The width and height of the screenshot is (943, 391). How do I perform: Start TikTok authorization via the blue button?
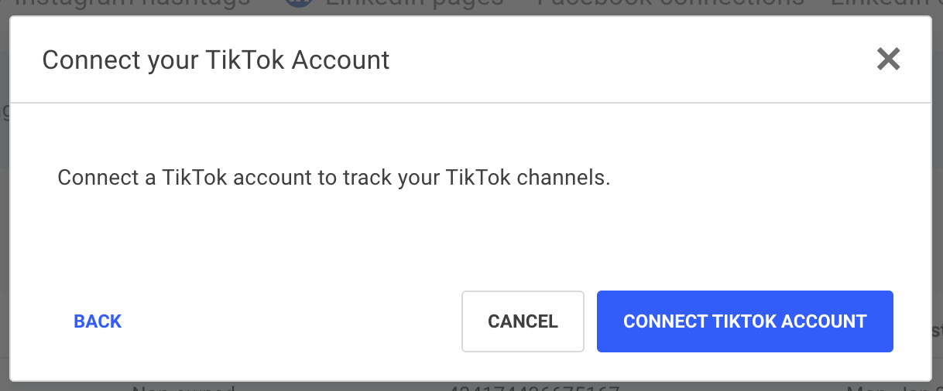coord(745,321)
